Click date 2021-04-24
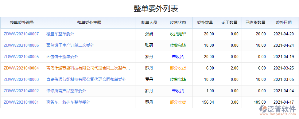299x119 pixels. 284,46
